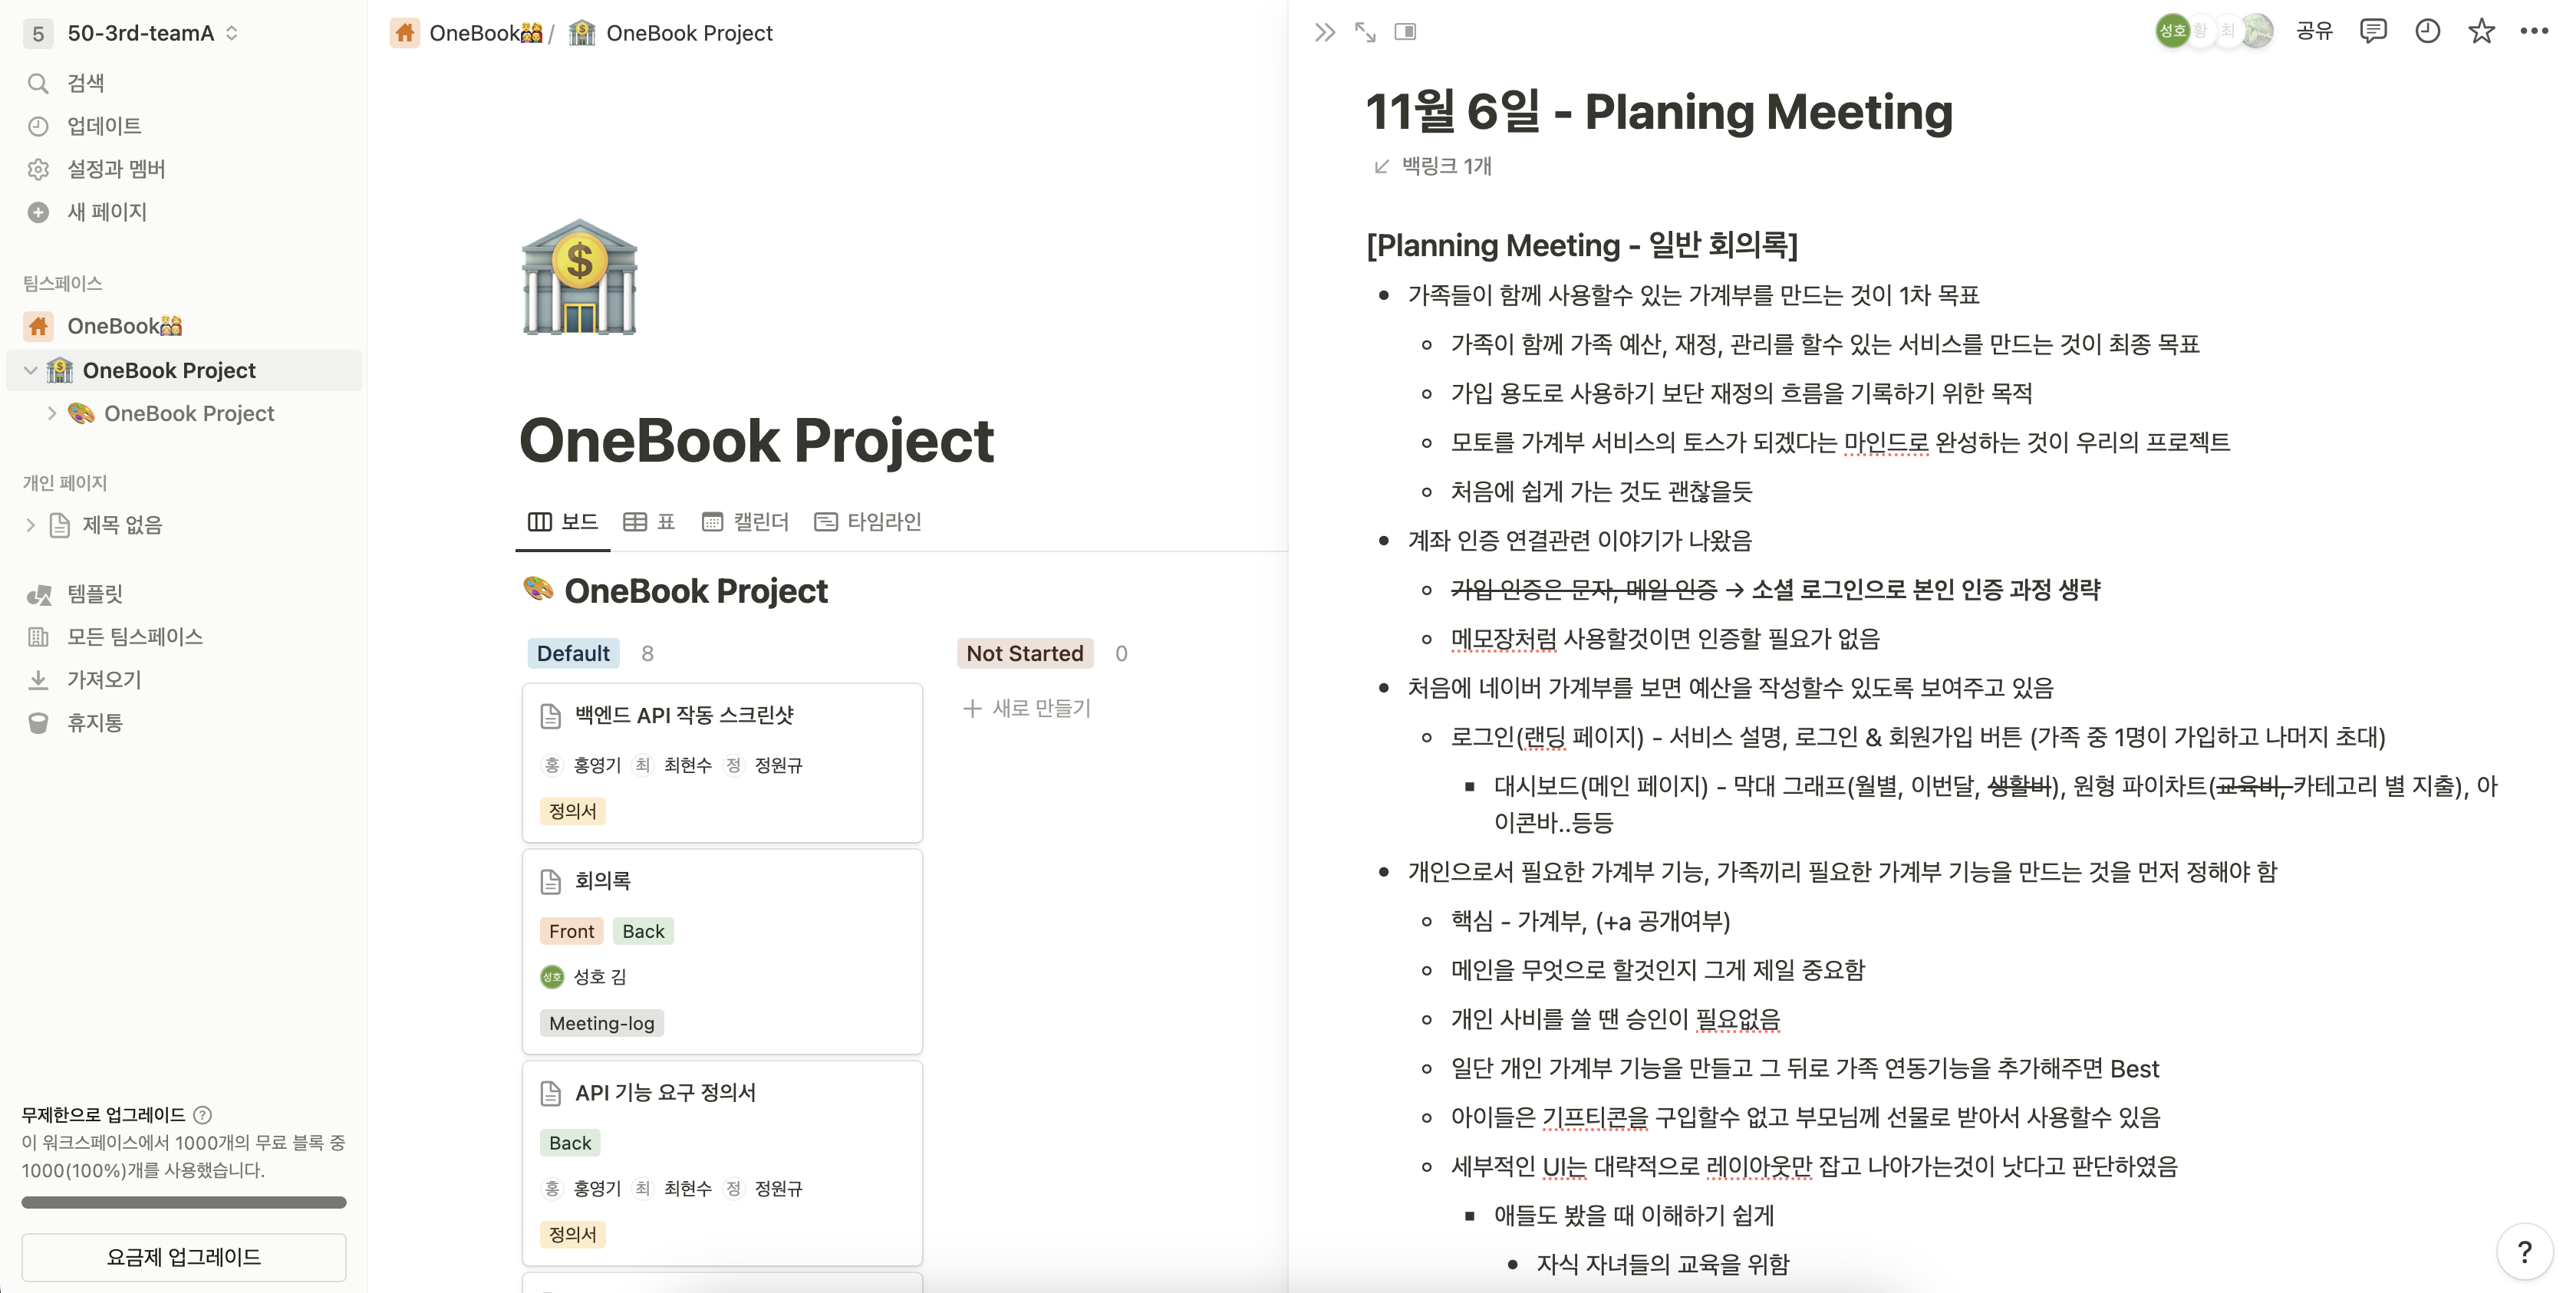The image size is (2576, 1293).
Task: Switch the side peek layout mode icon
Action: (x=1405, y=32)
